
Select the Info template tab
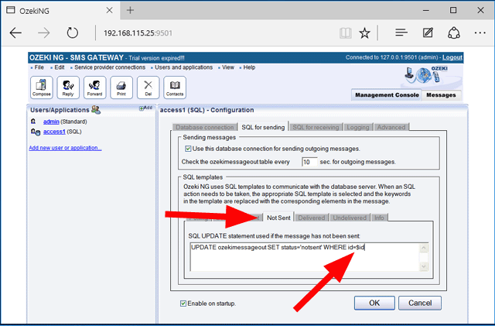(379, 218)
